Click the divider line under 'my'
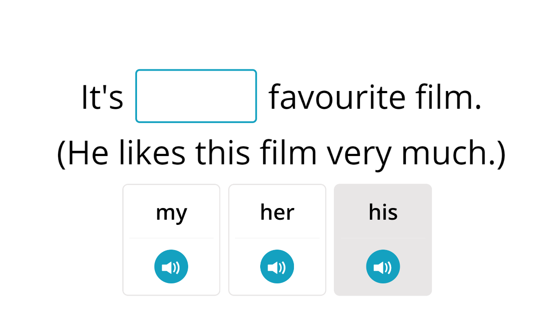 tap(171, 238)
